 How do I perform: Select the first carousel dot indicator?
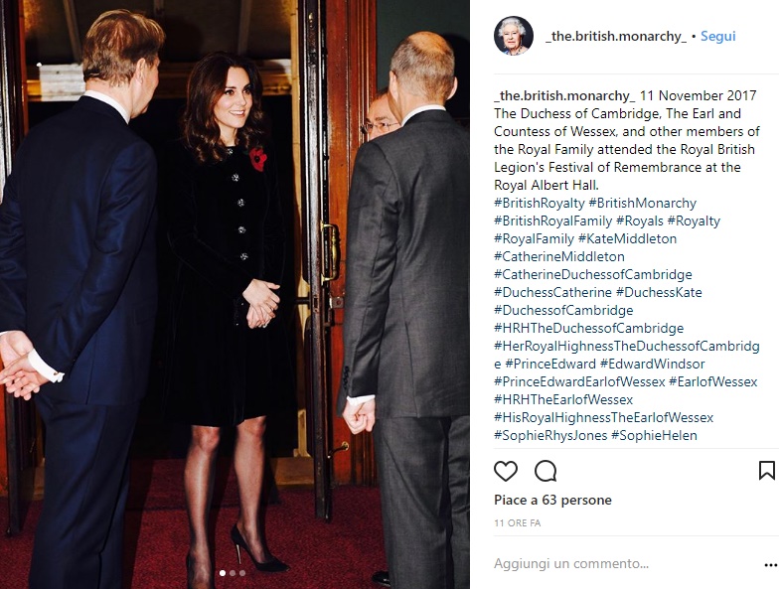coord(223,573)
